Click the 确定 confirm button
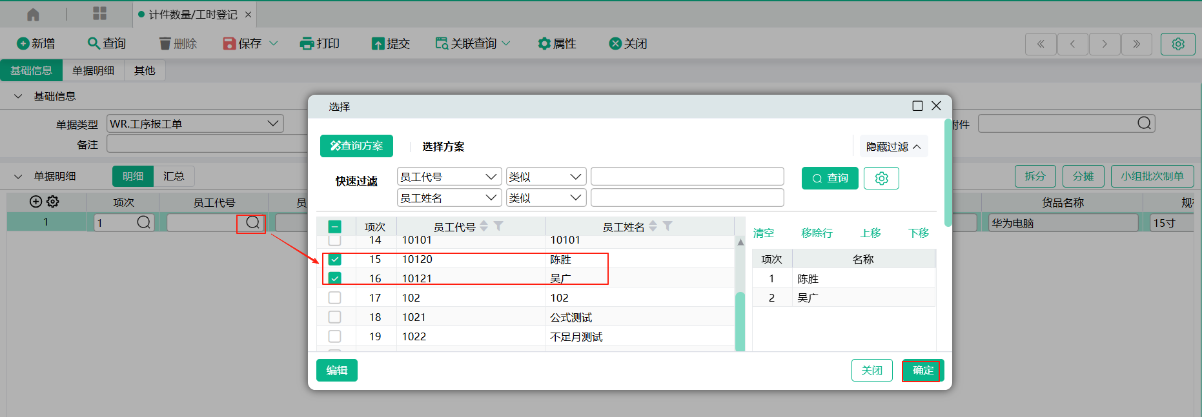 922,371
